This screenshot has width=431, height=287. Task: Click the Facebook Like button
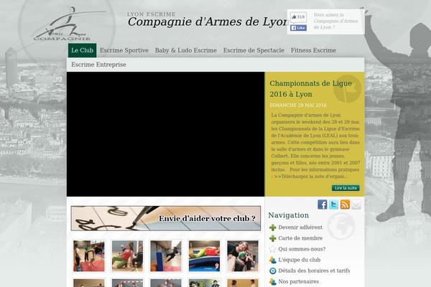click(x=299, y=28)
